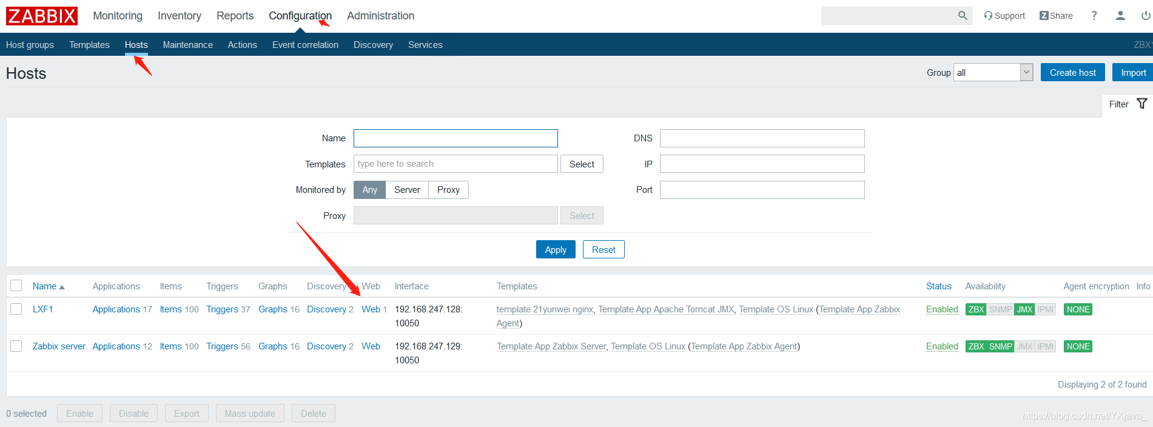Open the Monitoring menu

coord(118,16)
